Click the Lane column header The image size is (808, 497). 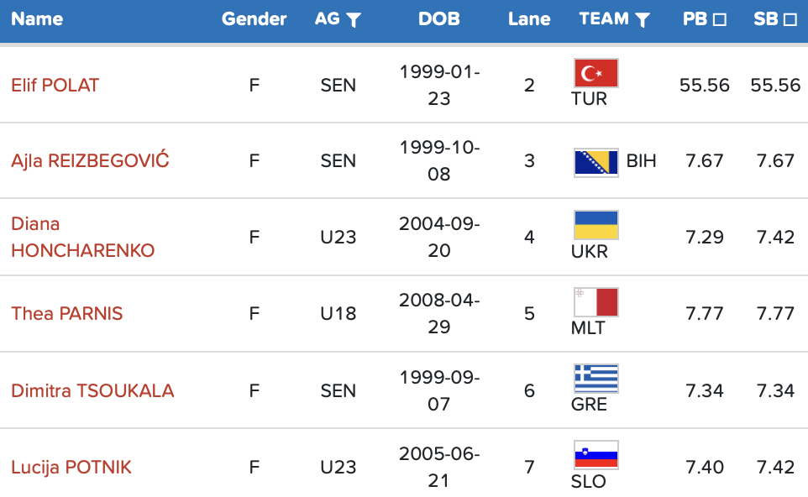[529, 19]
